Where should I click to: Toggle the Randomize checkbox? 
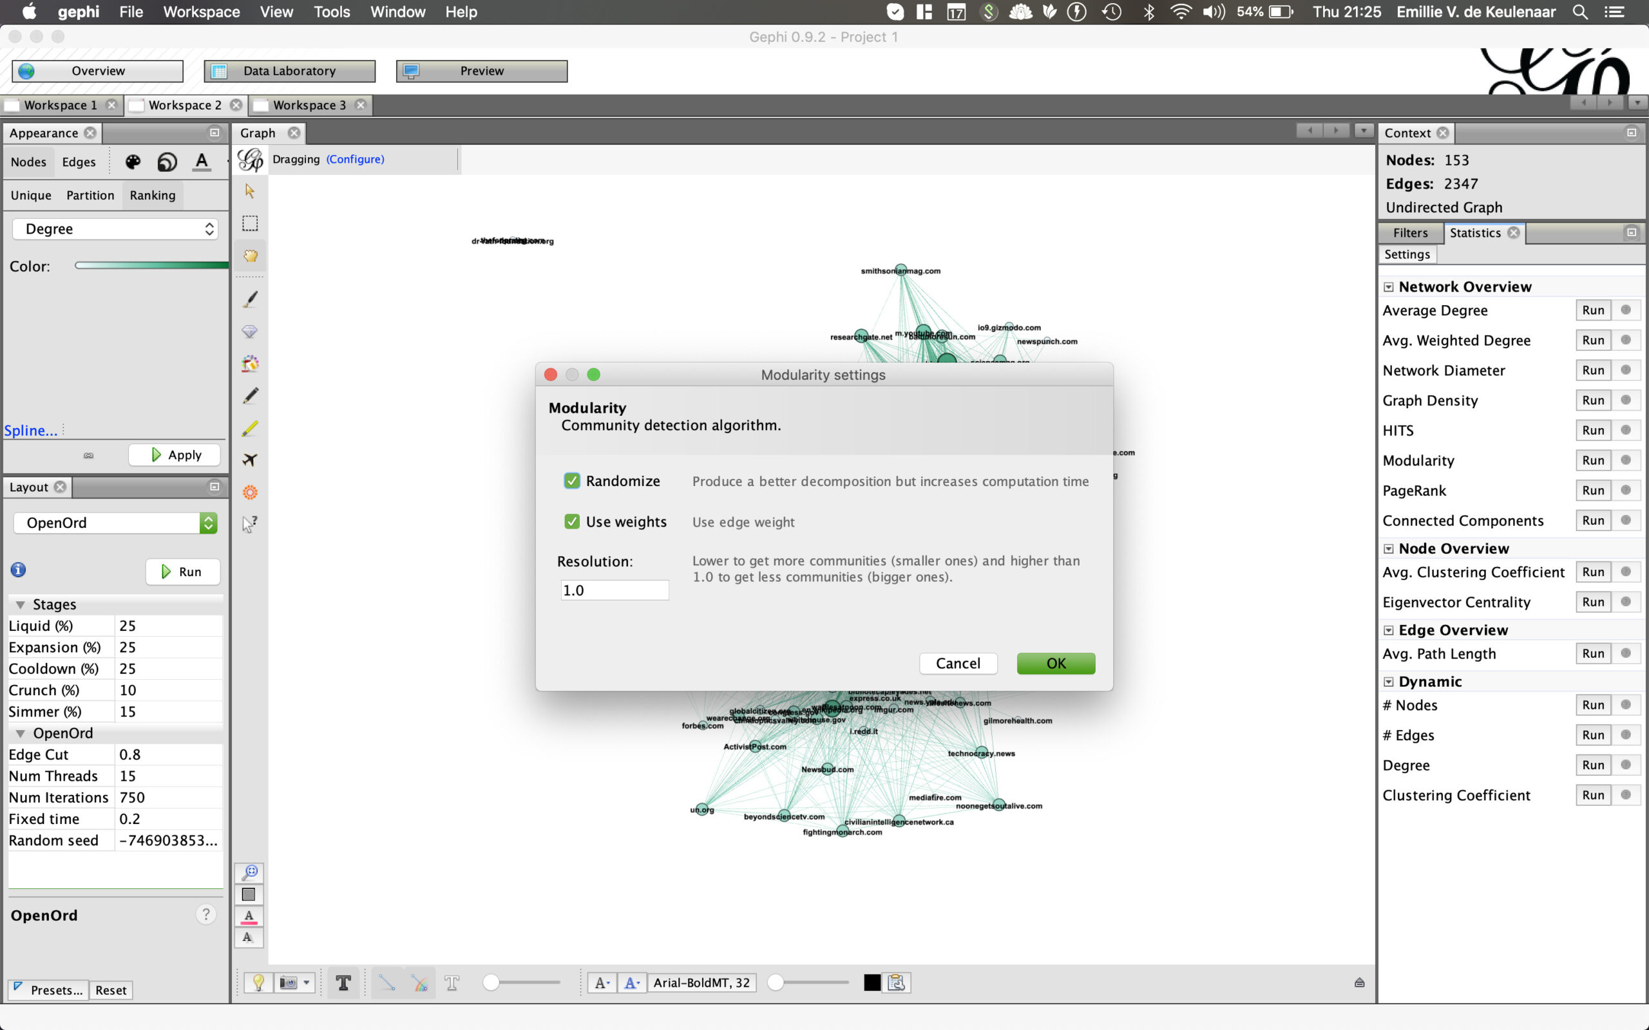coord(572,481)
